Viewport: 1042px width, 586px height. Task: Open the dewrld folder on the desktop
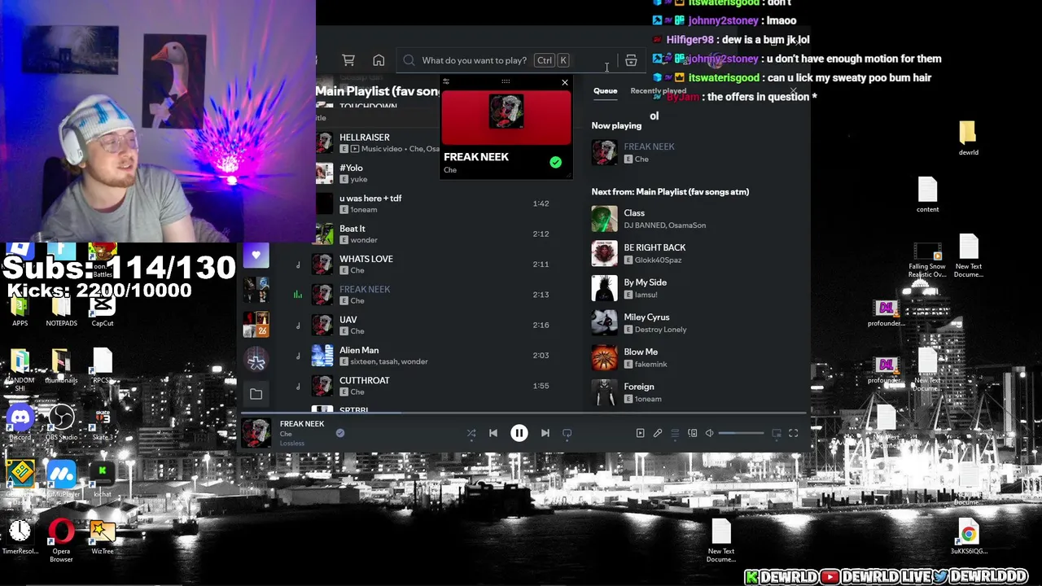968,138
